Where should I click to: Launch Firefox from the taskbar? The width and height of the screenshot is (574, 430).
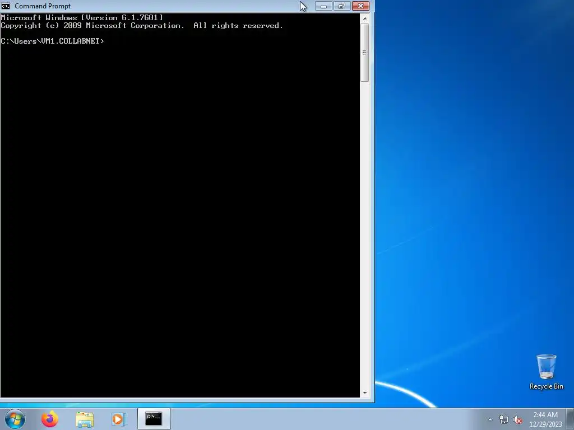point(50,419)
